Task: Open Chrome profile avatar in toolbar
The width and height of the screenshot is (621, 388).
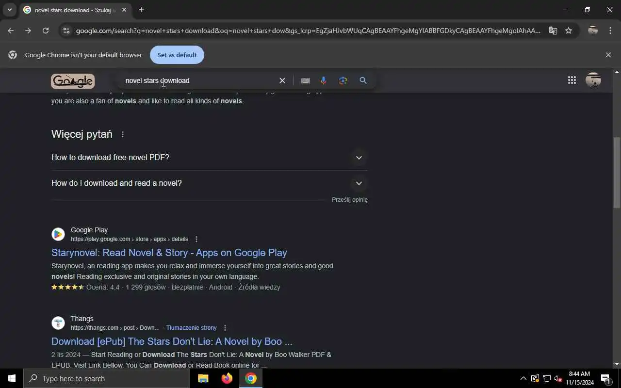Action: coord(593,31)
